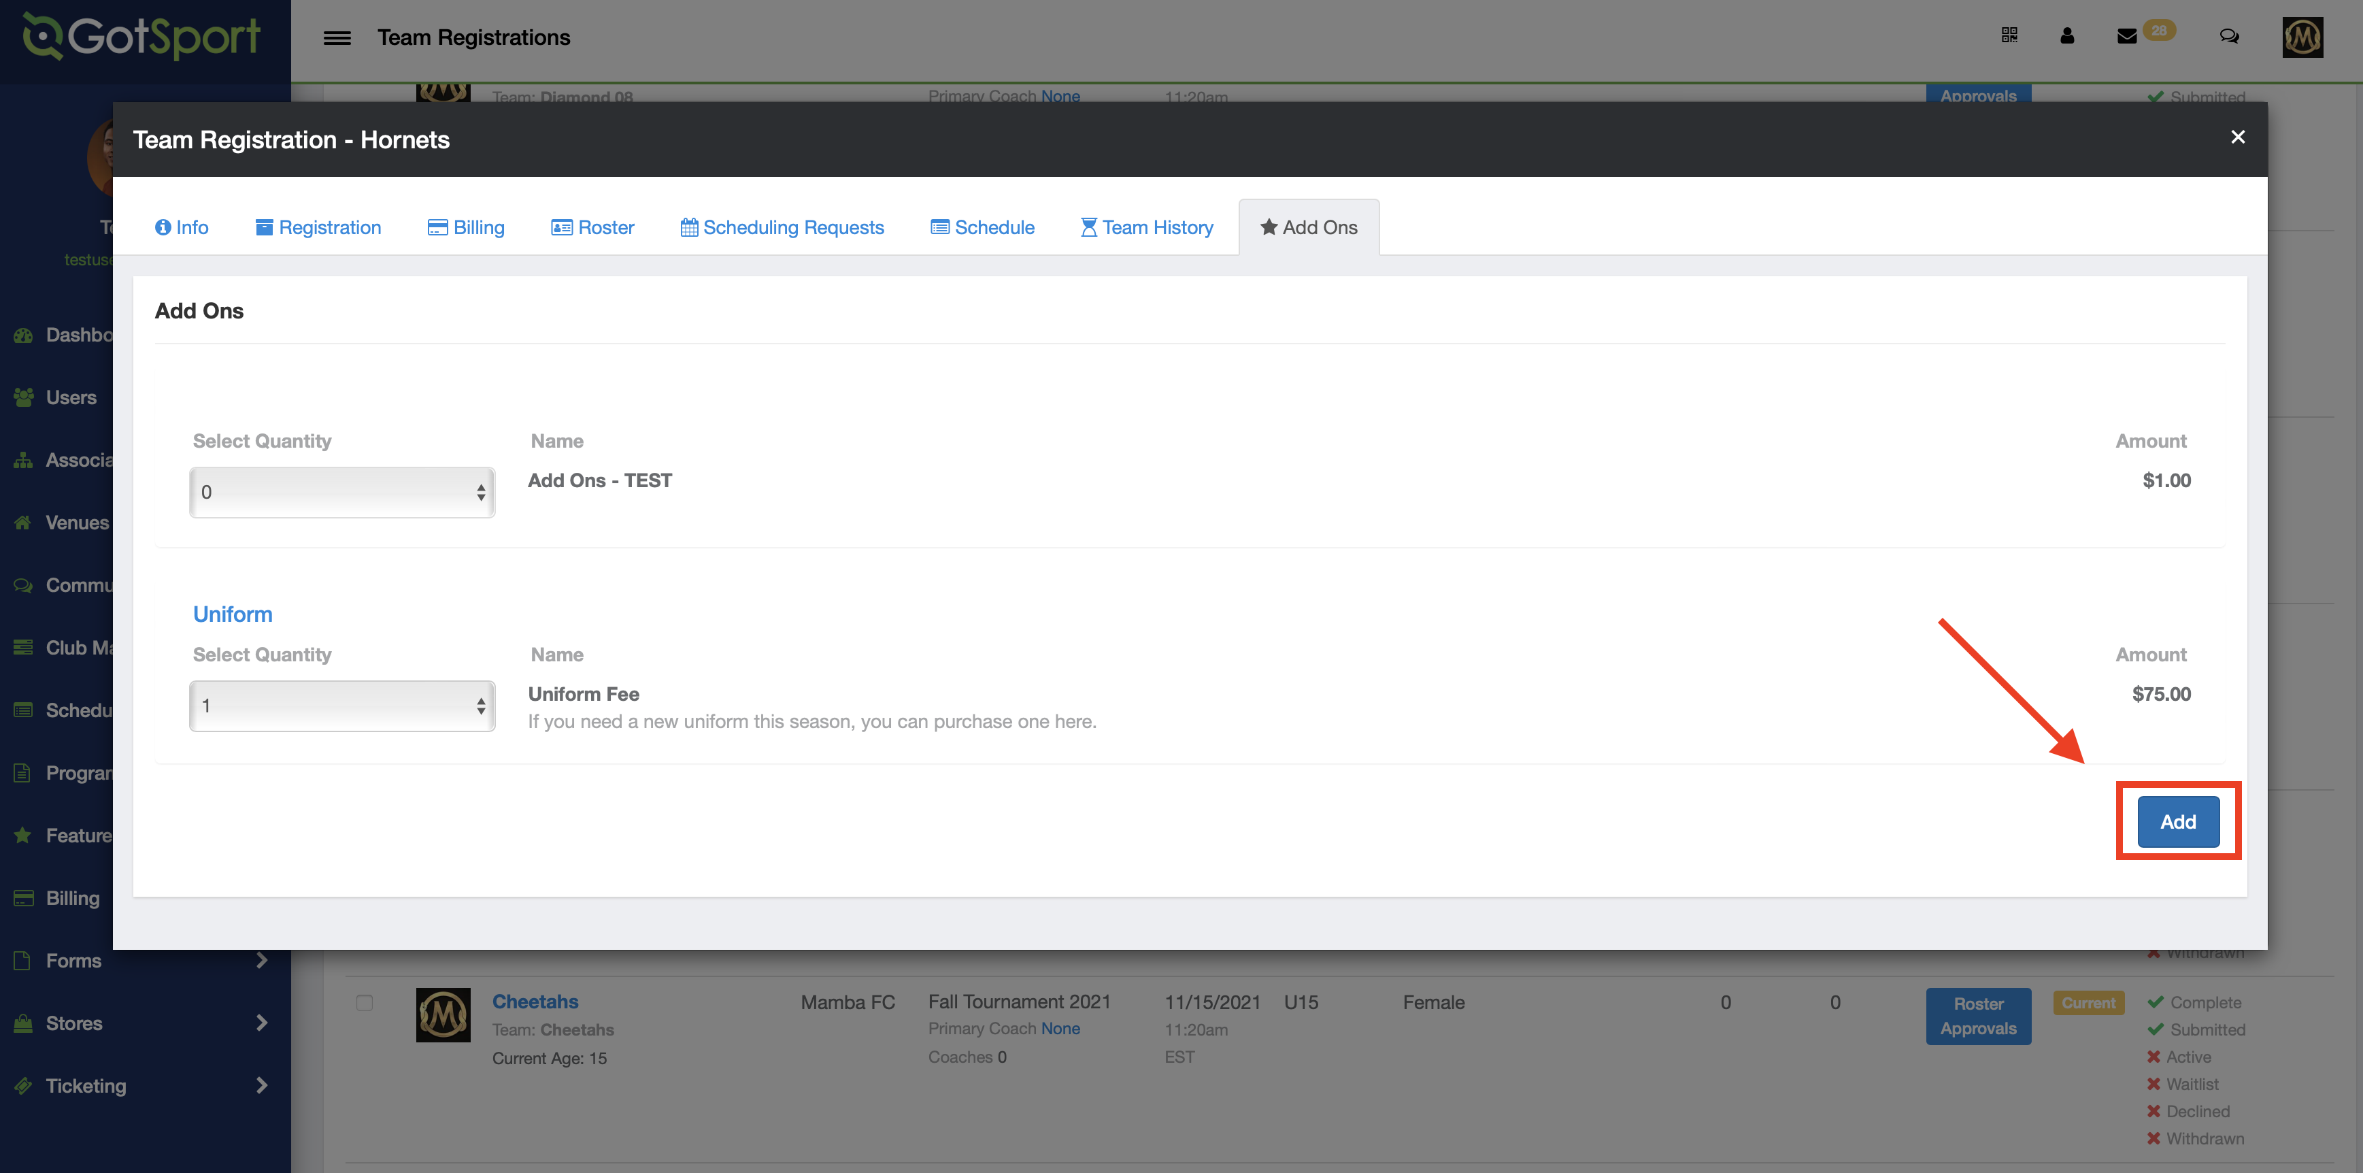This screenshot has width=2363, height=1173.
Task: Click the Programs sidebar icon
Action: [23, 773]
